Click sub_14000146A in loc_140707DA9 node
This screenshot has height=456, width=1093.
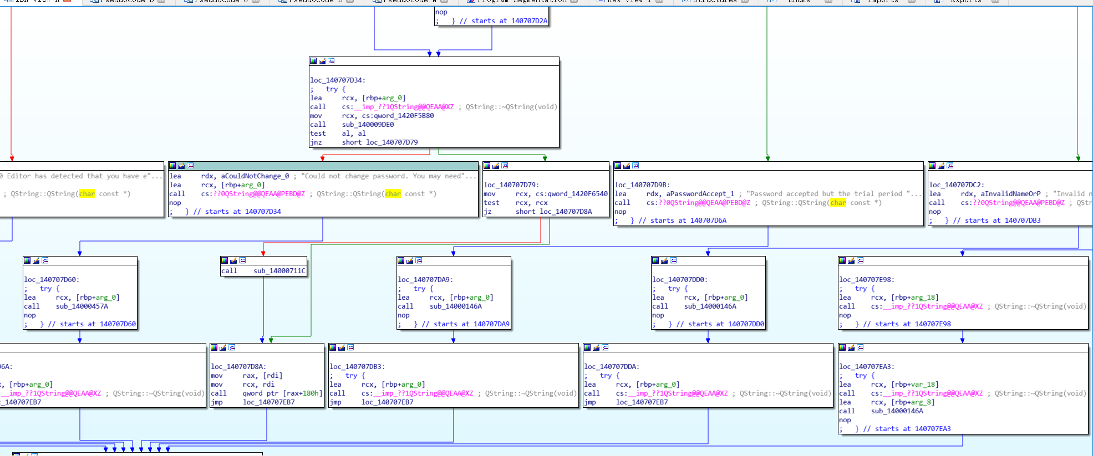tap(456, 306)
